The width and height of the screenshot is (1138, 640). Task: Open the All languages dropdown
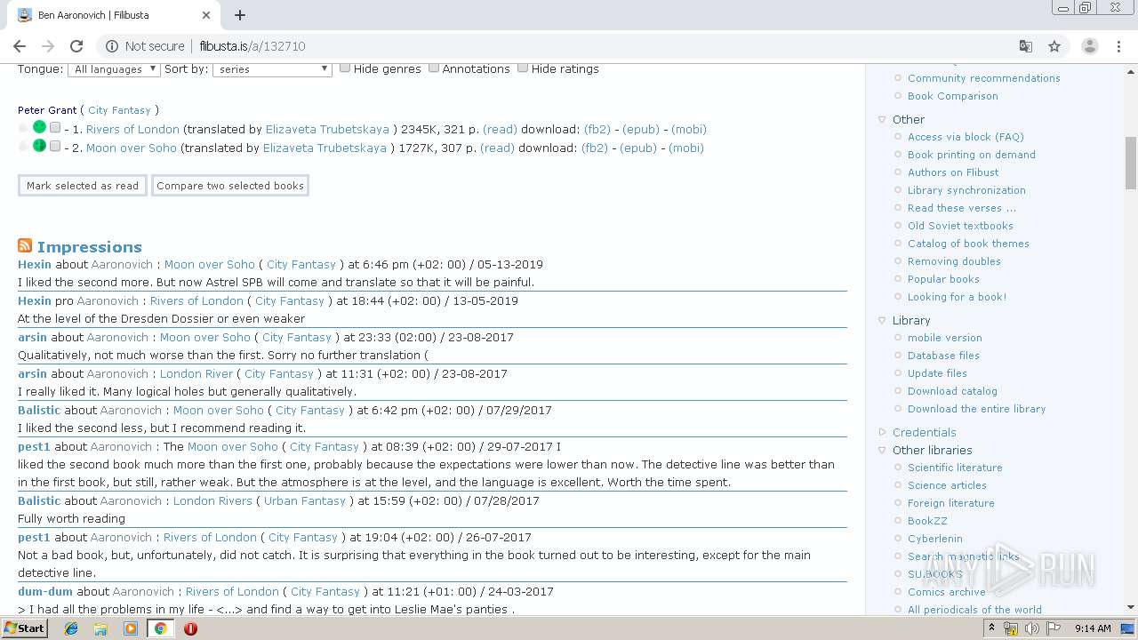(x=114, y=69)
